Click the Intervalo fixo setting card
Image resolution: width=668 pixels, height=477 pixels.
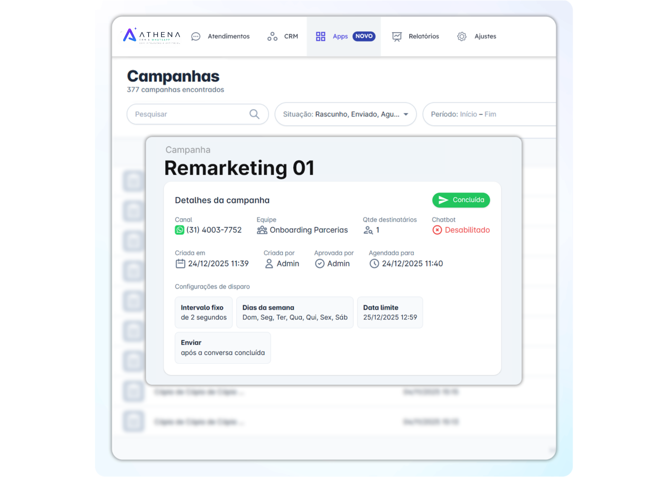pyautogui.click(x=204, y=312)
